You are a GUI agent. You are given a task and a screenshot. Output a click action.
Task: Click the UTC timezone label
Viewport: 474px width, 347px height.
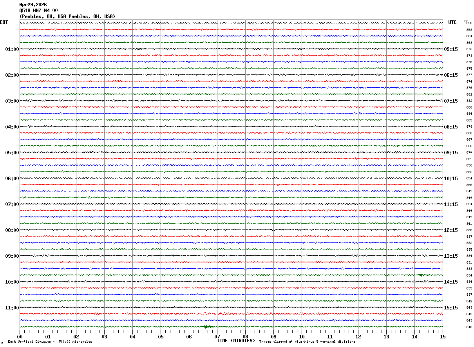pos(452,22)
